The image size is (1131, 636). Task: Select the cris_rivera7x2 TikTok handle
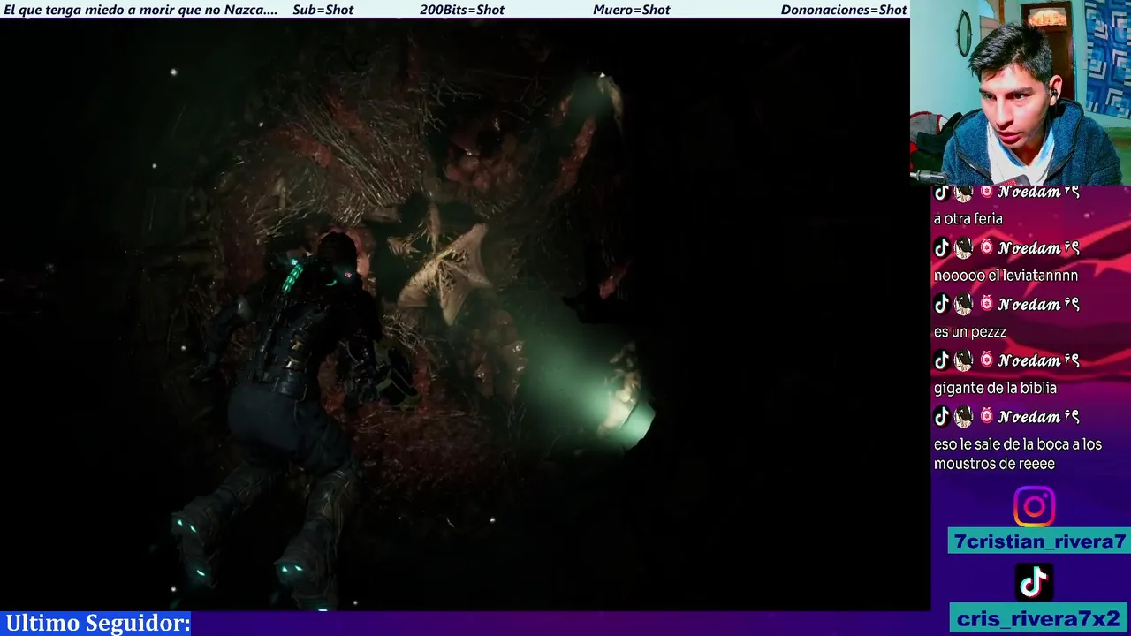tap(1040, 618)
